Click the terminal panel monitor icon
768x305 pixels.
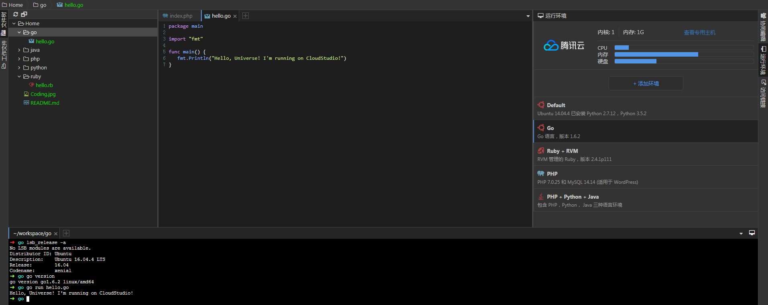[x=752, y=233]
